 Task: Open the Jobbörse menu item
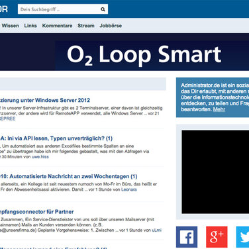111,26
